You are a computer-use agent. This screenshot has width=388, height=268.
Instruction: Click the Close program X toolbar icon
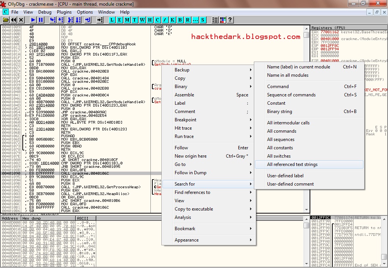21,20
